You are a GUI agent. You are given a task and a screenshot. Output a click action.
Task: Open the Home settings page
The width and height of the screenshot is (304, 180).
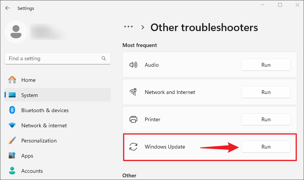[58, 80]
